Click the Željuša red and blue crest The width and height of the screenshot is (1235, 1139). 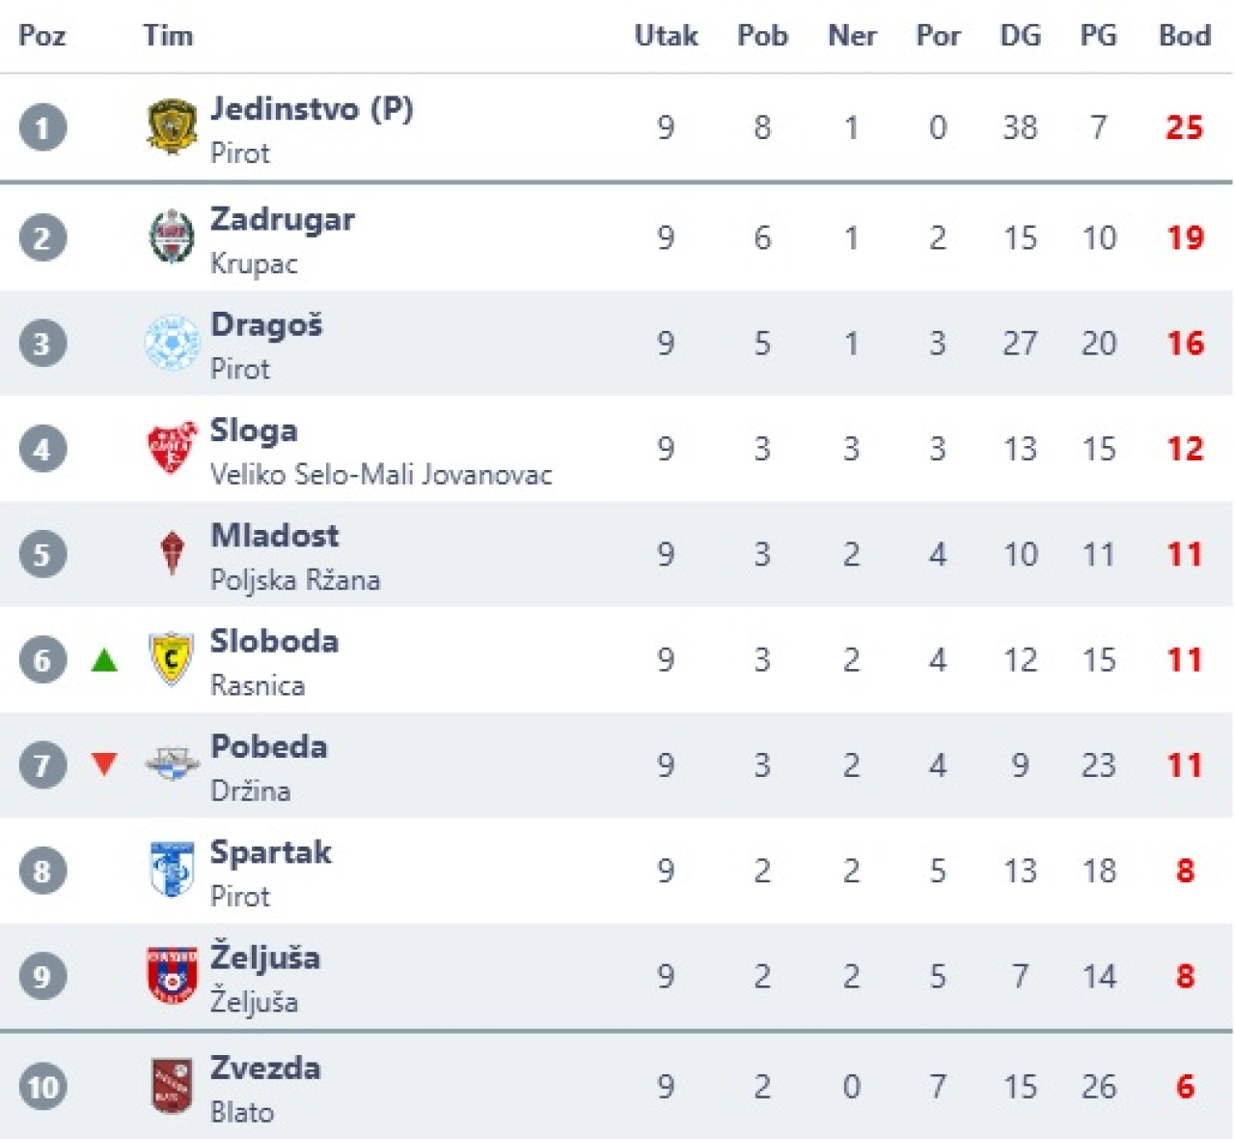[172, 975]
